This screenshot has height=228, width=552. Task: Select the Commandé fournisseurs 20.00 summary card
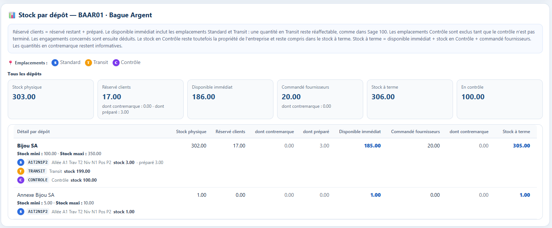point(320,99)
